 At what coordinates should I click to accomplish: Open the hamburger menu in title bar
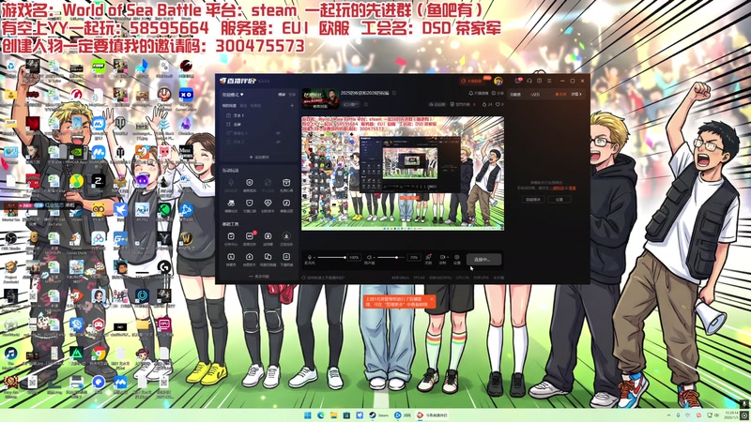[549, 81]
